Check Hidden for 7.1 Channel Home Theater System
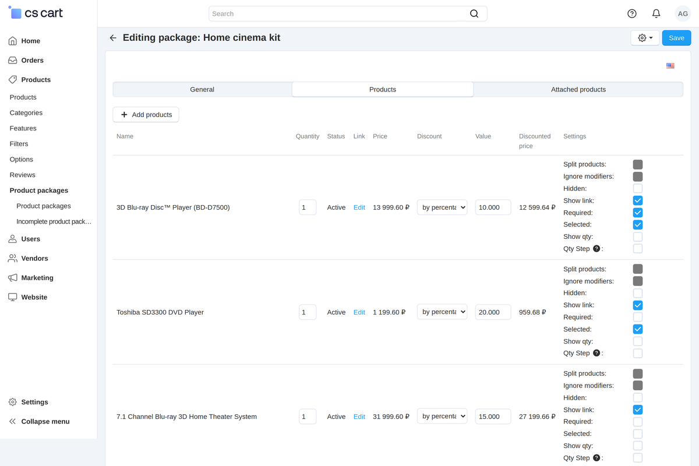Viewport: 699px width, 466px height. pos(638,398)
